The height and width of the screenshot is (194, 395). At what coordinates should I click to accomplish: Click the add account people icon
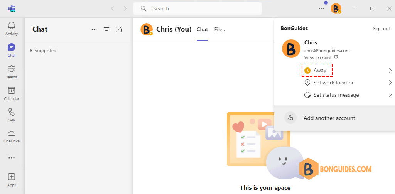click(290, 118)
